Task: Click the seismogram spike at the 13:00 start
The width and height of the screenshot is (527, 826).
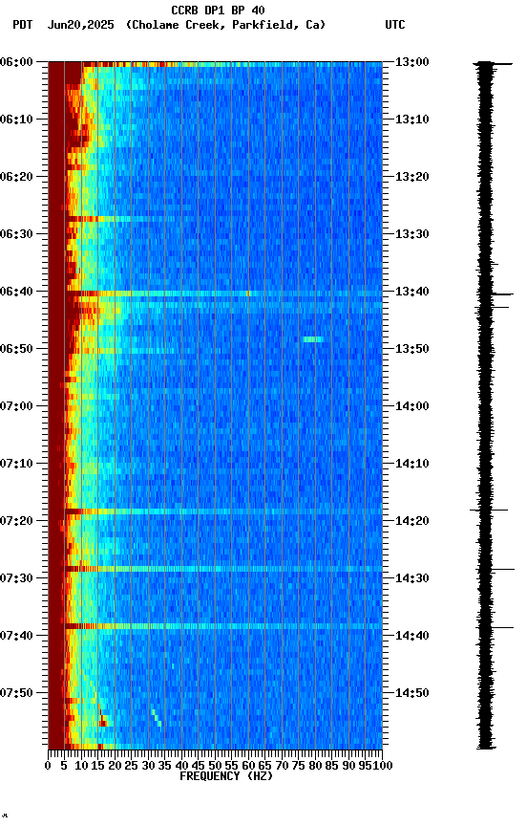Action: click(x=493, y=64)
